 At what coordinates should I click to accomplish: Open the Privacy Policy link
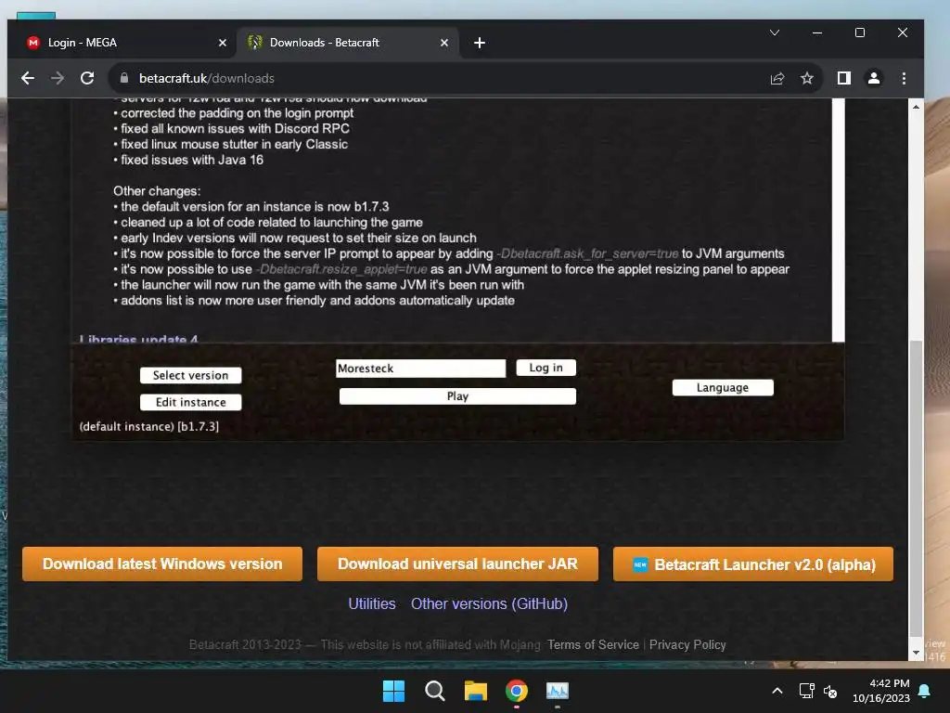[x=687, y=644]
